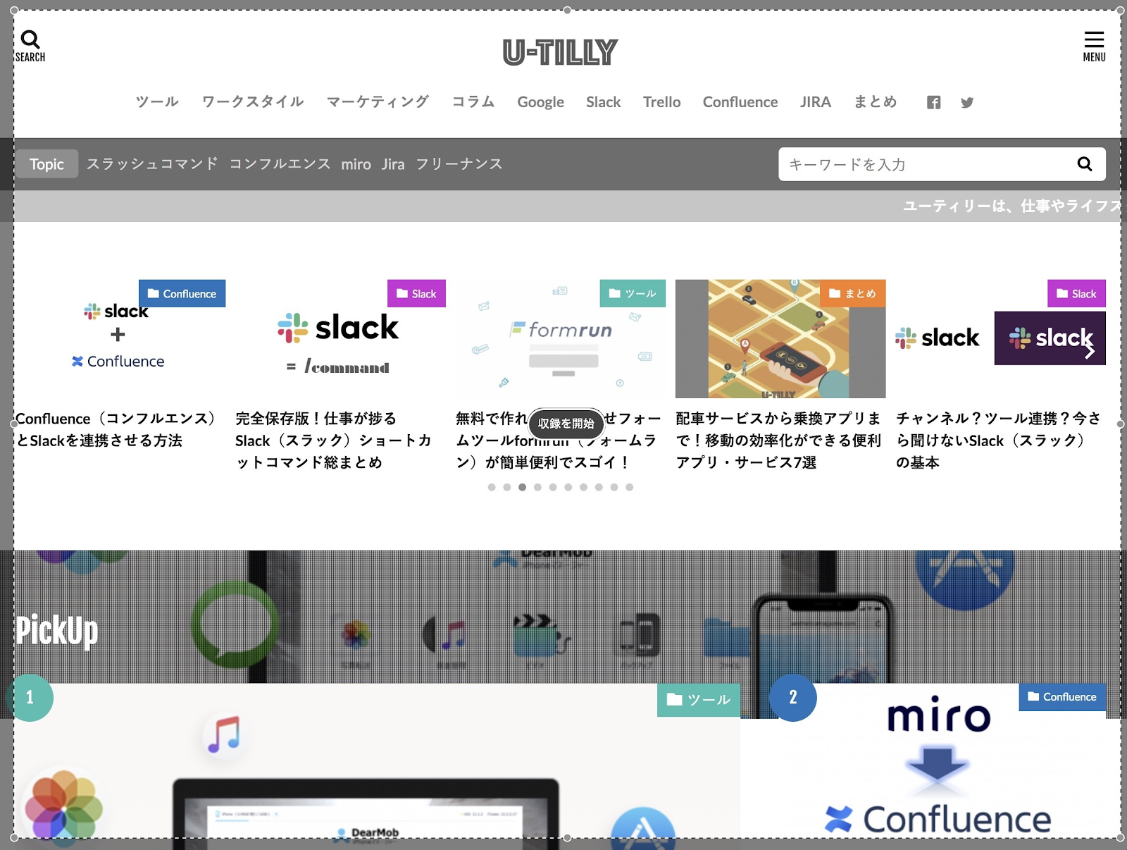The width and height of the screenshot is (1127, 850).
Task: Open the Twitter icon in navigation
Action: [x=967, y=102]
